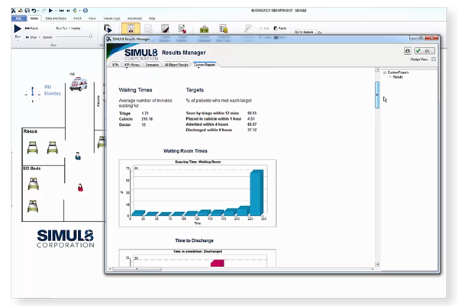Screen dimensions: 458x306
Task: Click the upper bed in ED Beds area
Action: click(x=34, y=184)
